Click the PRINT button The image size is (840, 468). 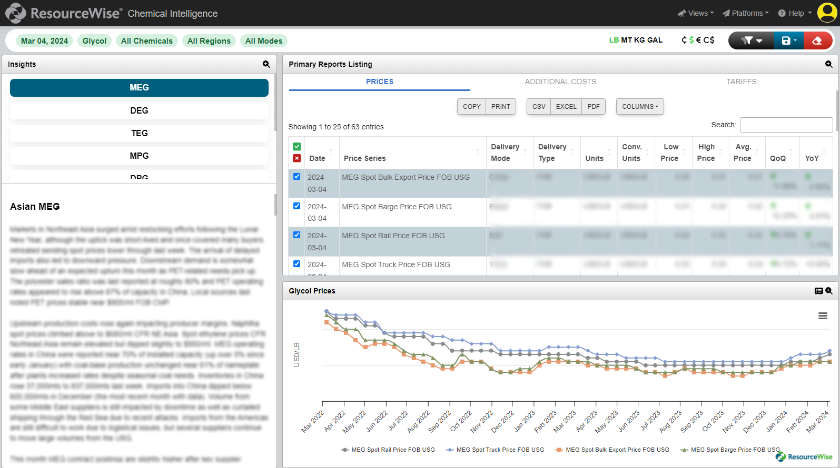(x=501, y=106)
